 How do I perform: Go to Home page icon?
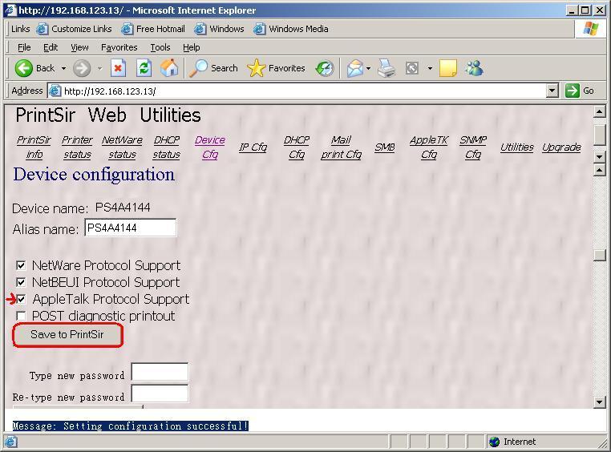(x=169, y=68)
